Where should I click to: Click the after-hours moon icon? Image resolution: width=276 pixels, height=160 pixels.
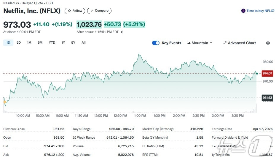(x=122, y=32)
